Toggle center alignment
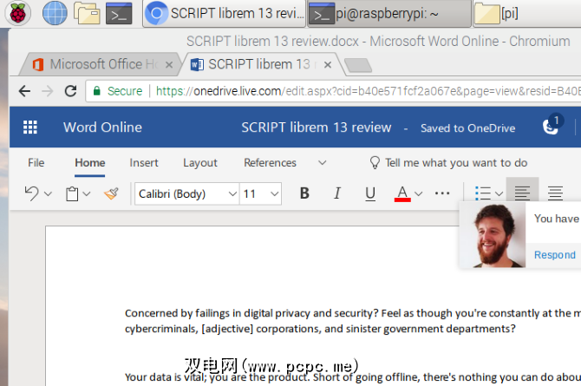The width and height of the screenshot is (581, 386). [555, 193]
